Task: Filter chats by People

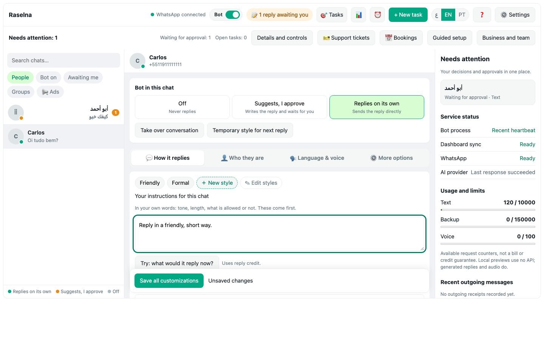Action: click(x=20, y=77)
